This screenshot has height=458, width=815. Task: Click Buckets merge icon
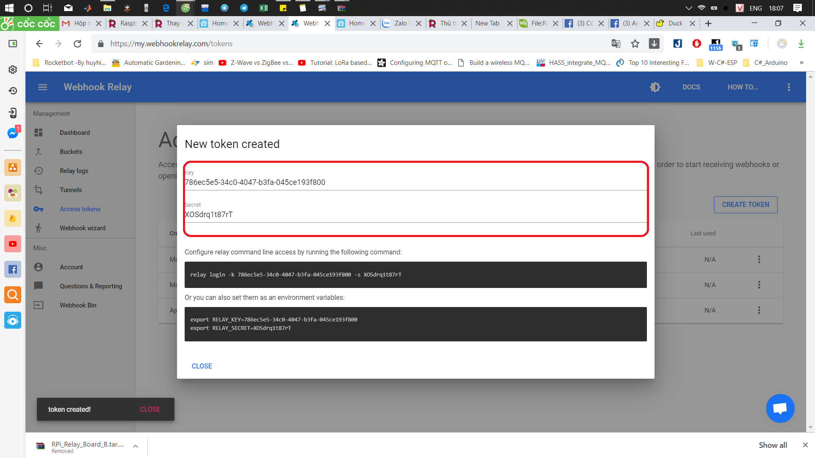click(x=39, y=152)
